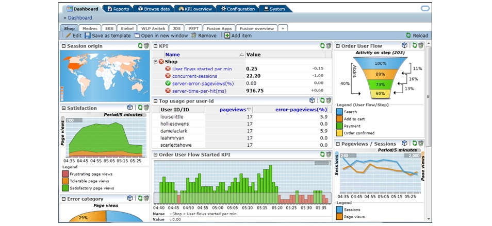Refresh the Satisfaction panel
This screenshot has height=226, width=492.
[140, 108]
